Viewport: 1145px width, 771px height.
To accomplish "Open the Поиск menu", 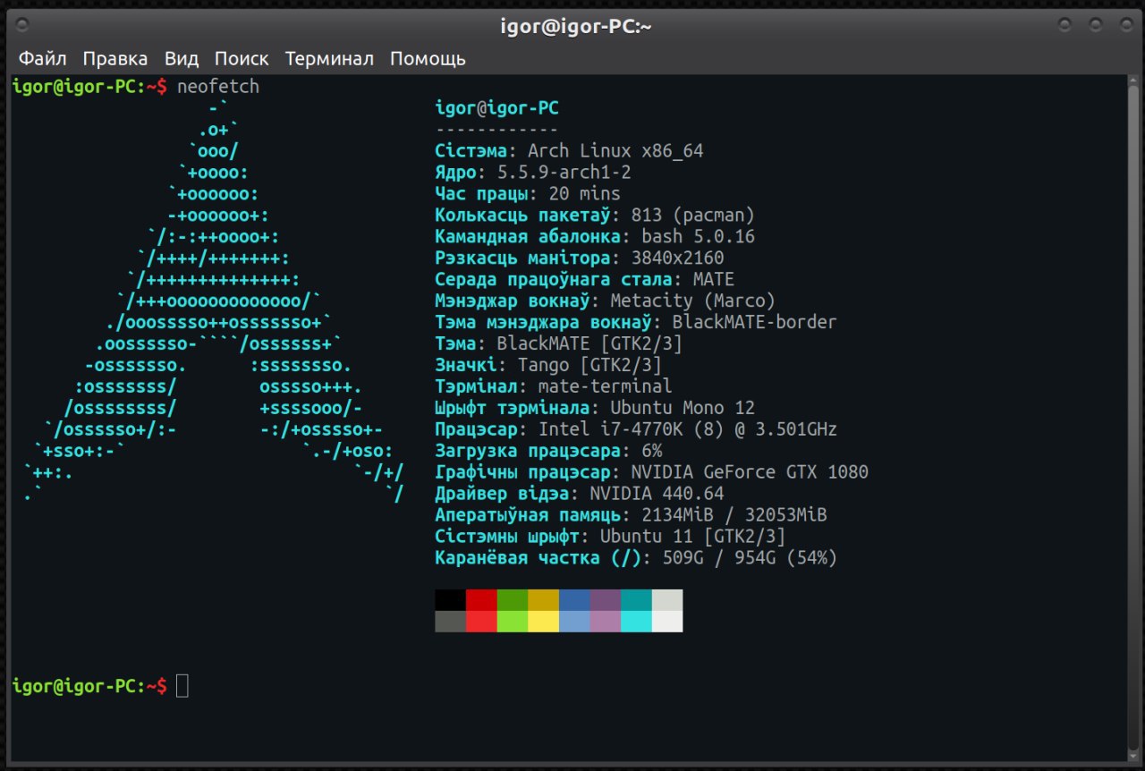I will tap(242, 59).
